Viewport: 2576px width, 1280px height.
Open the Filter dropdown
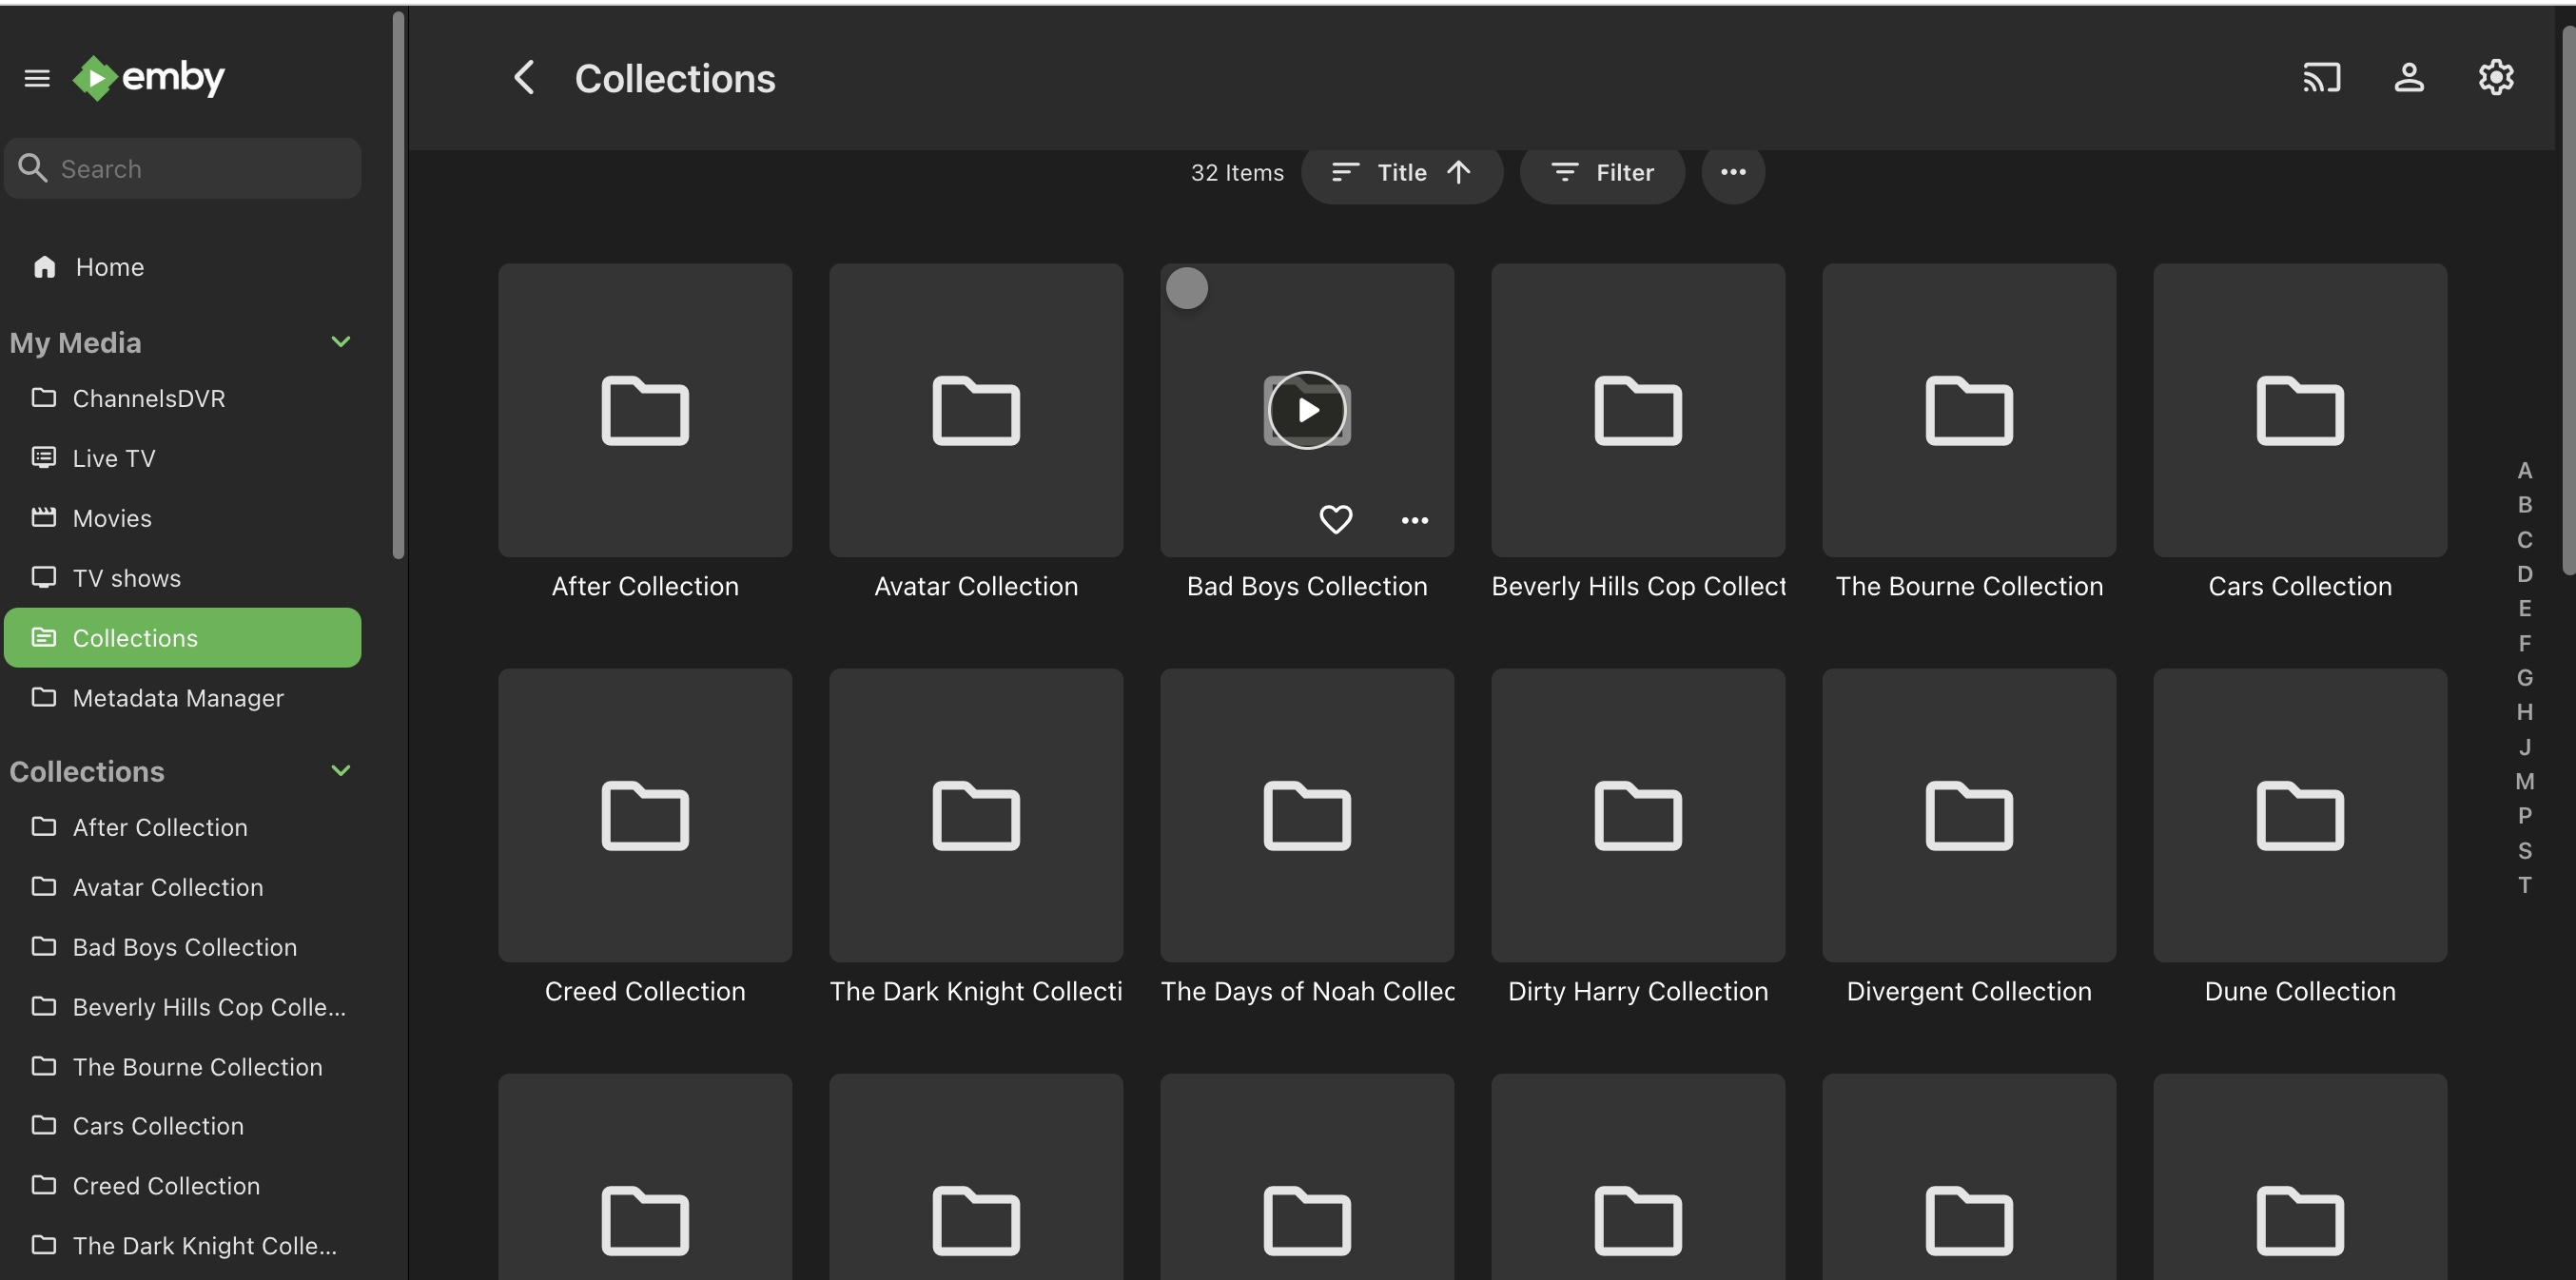[1602, 172]
